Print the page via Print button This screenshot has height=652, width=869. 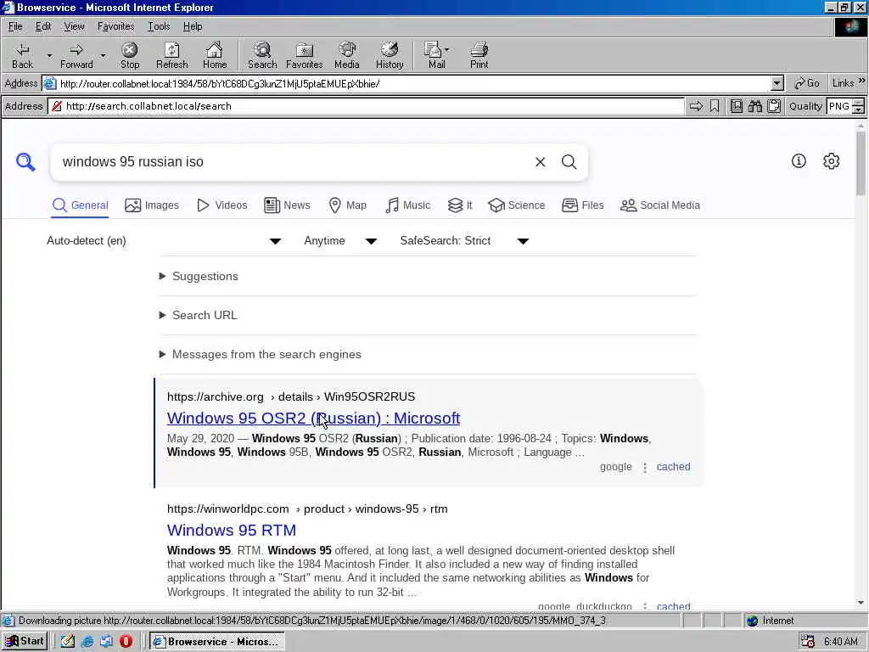coord(479,55)
